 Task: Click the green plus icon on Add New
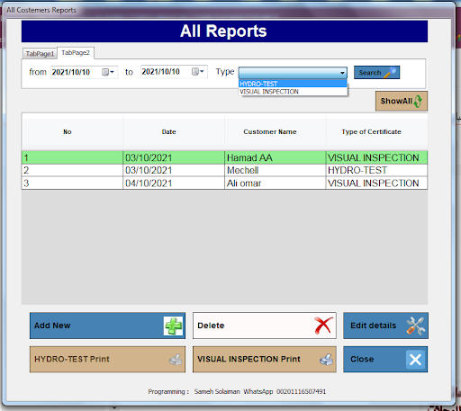(x=174, y=326)
